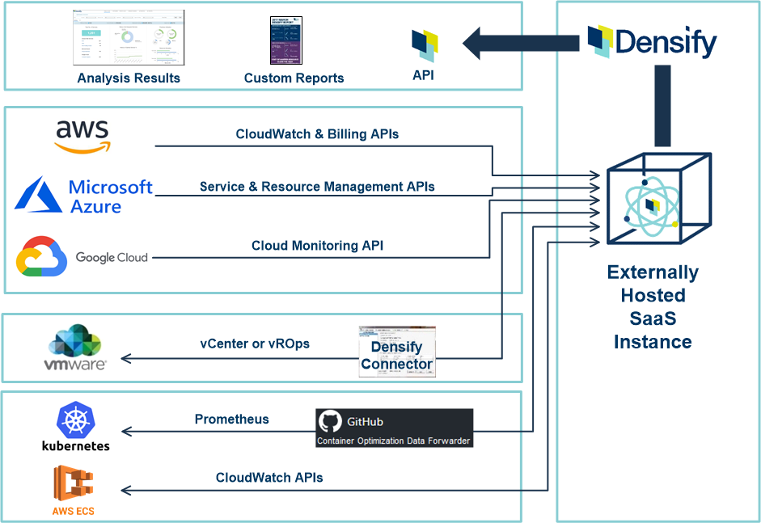The image size is (761, 523).
Task: Select the Service & Resource Management APIs label
Action: pos(317,187)
